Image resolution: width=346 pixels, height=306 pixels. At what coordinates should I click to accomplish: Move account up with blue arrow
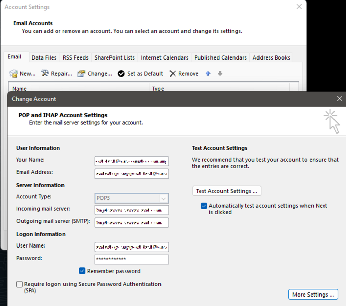click(x=208, y=73)
